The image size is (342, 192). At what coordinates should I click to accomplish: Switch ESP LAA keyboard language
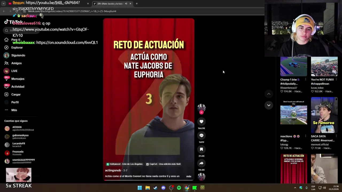click(x=313, y=188)
